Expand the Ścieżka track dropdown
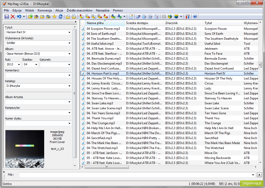265x188 pixels. coord(36,65)
